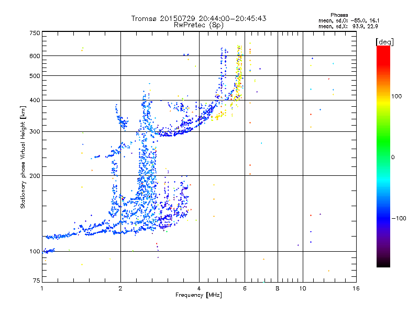Image resolution: width=419 pixels, height=314 pixels.
Task: Click the '4' frequency axis label
Action: [199, 288]
